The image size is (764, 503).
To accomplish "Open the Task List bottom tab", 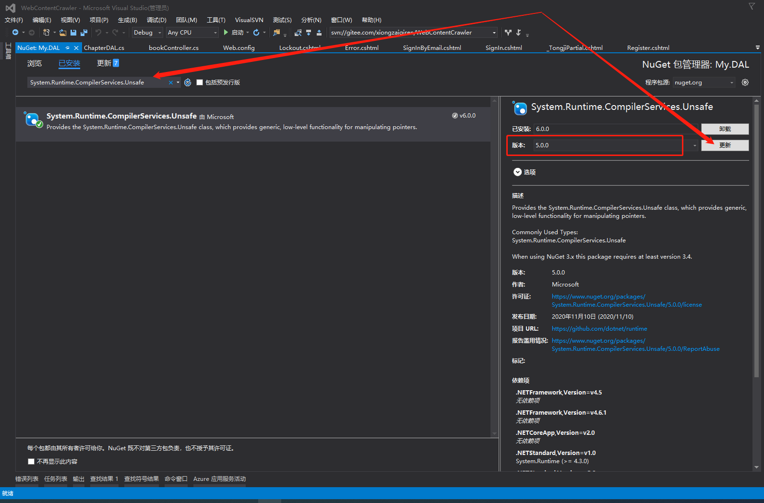I will 56,479.
